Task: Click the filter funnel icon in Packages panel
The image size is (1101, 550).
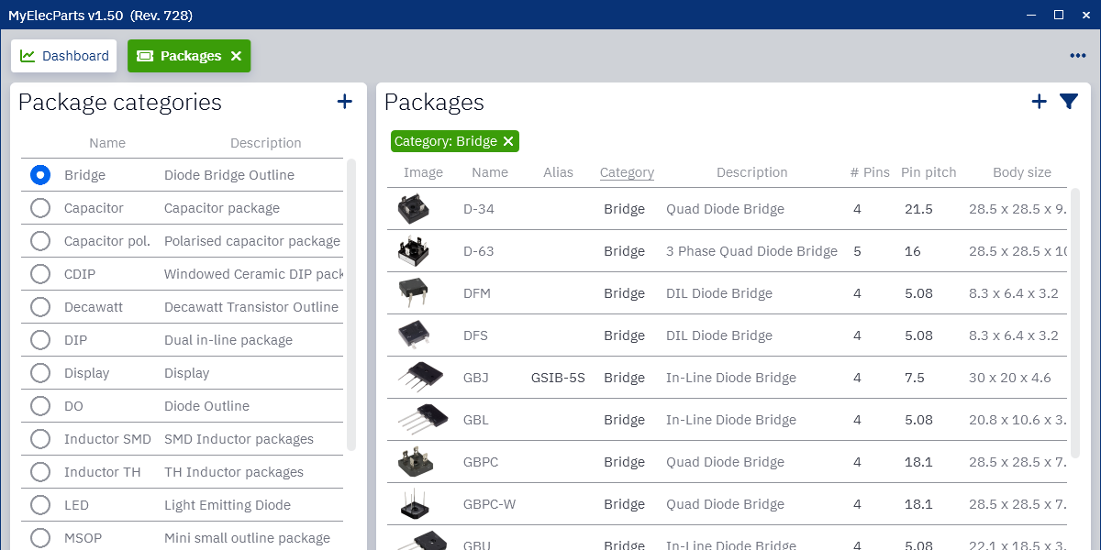Action: (x=1068, y=103)
